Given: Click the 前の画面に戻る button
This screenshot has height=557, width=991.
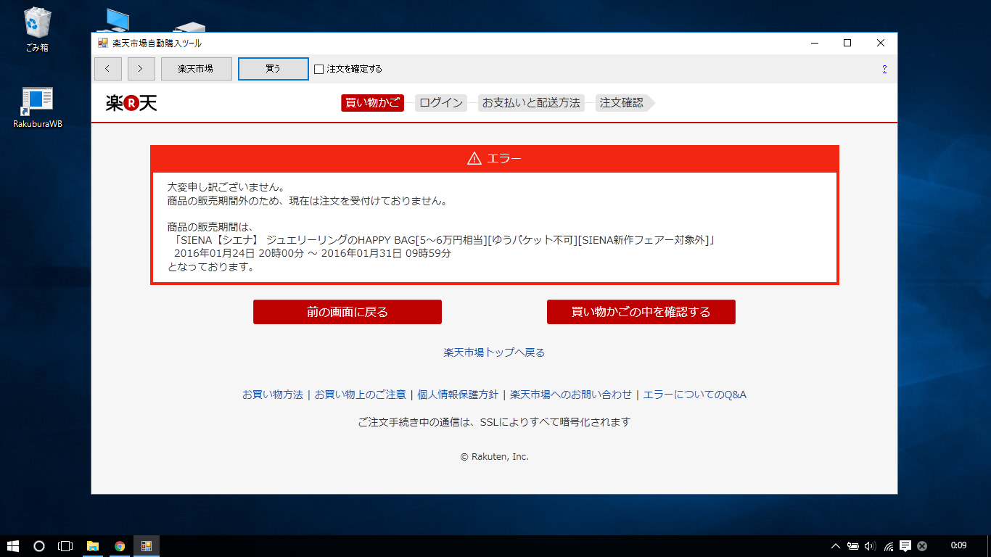Looking at the screenshot, I should click(x=348, y=312).
